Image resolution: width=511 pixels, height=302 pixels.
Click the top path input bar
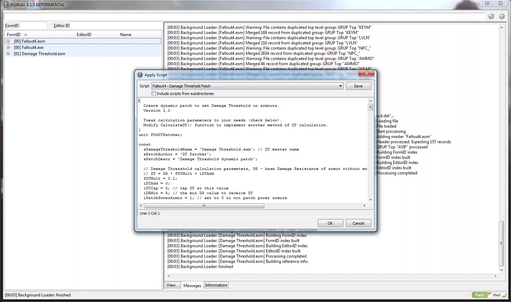click(x=244, y=16)
